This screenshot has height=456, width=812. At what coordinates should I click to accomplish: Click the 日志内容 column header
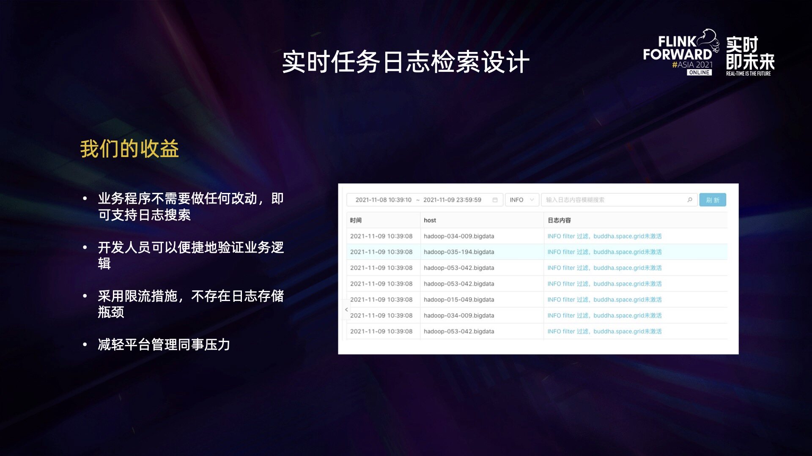coord(559,220)
